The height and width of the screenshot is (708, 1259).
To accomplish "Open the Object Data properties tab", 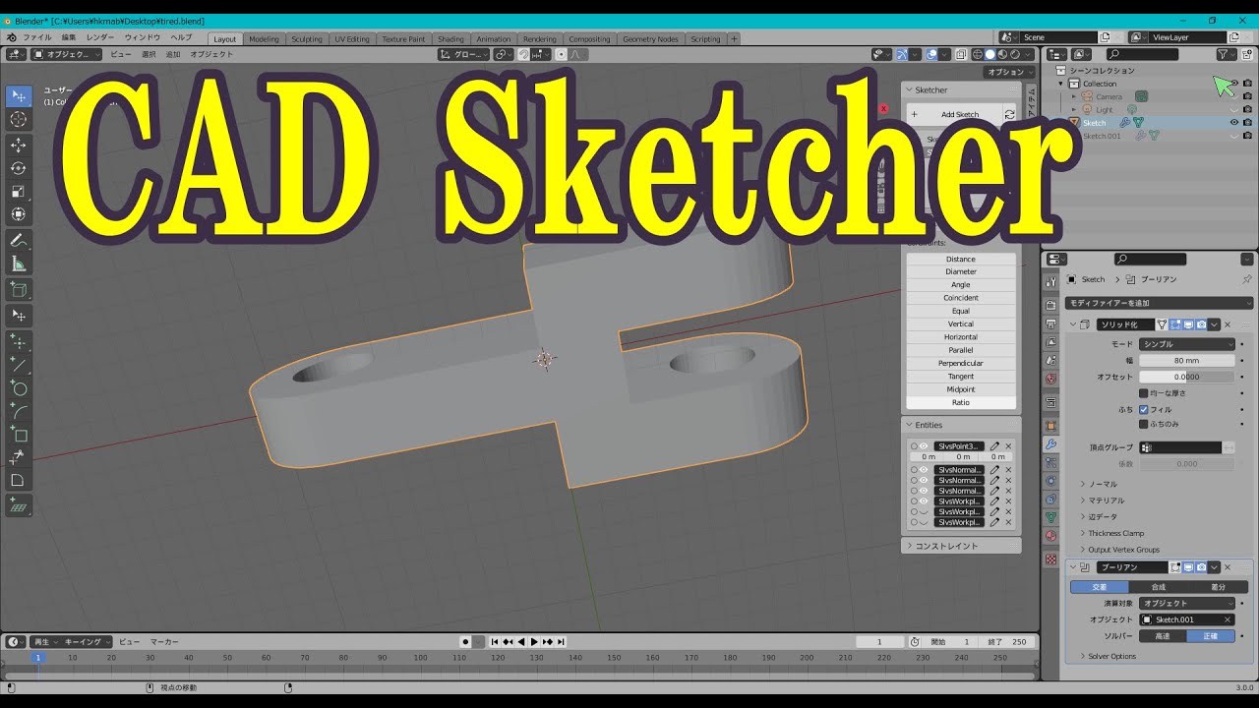I will coord(1050,517).
